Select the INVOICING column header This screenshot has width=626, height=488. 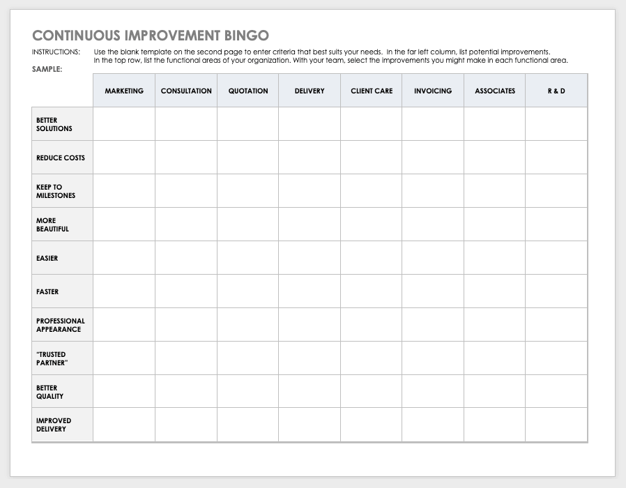point(433,91)
